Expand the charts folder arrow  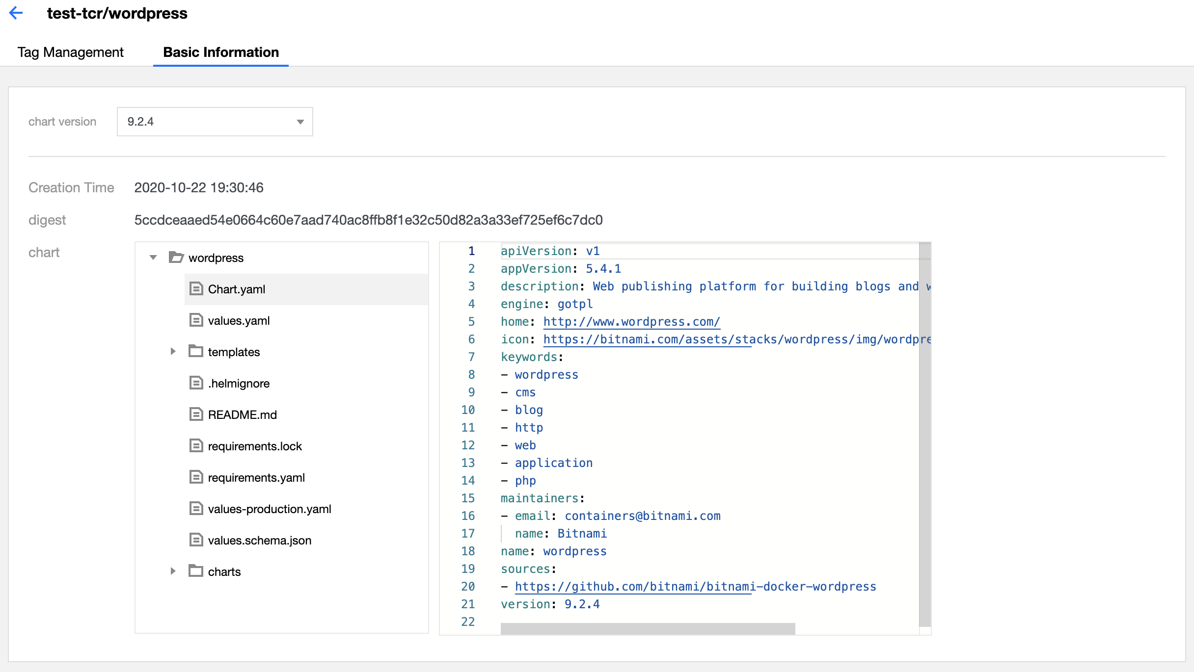click(173, 571)
